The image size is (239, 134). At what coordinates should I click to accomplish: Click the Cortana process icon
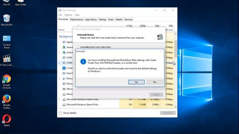click(x=64, y=68)
